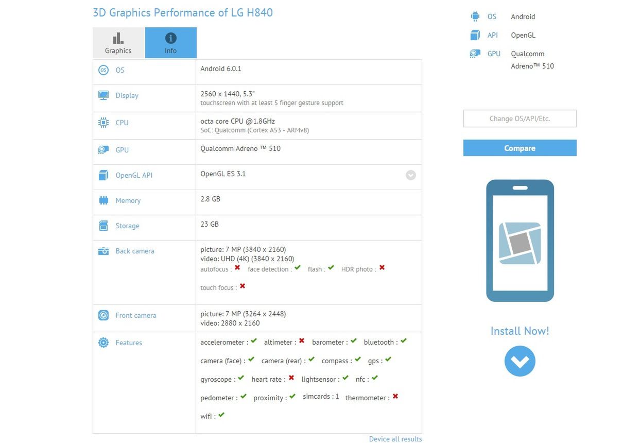Screen dimensions: 623x443
Task: Click the Display monitor icon
Action: pos(103,95)
